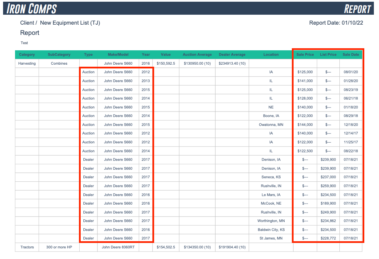Image resolution: width=379 pixels, height=259 pixels.
Task: Select the year 2013 cell
Action: click(x=146, y=81)
